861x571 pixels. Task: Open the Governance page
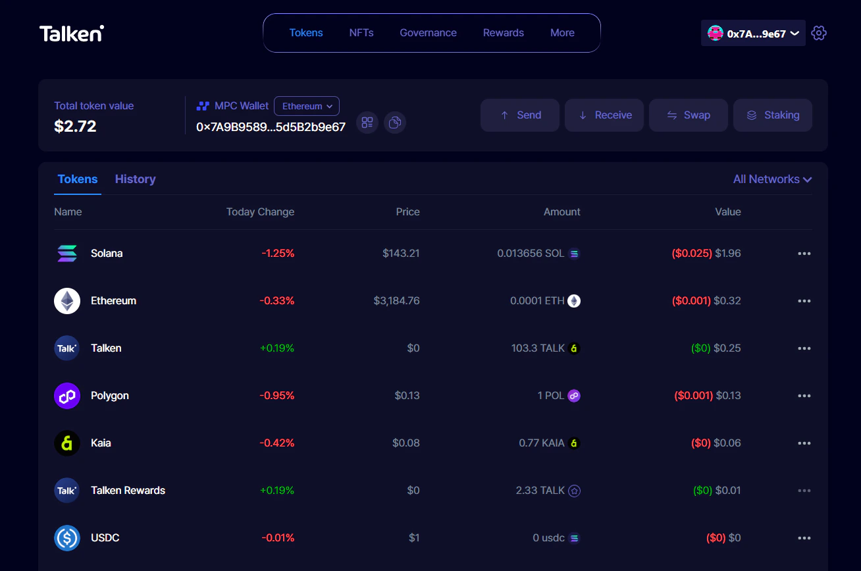pos(428,33)
